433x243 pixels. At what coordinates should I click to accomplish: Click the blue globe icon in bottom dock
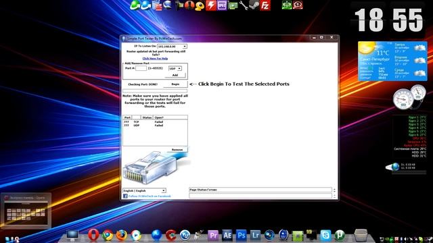[156, 236]
